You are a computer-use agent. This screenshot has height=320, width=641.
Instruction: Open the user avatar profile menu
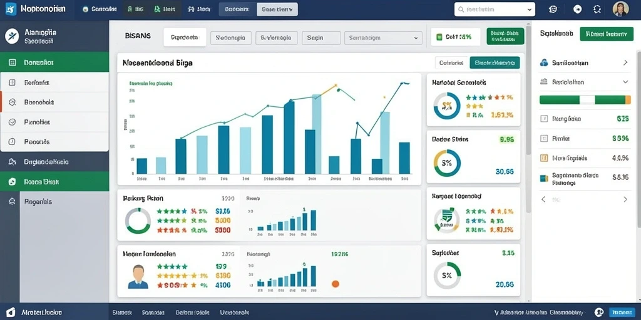[x=620, y=9]
